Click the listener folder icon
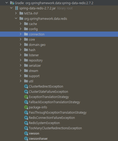 coord(26,55)
